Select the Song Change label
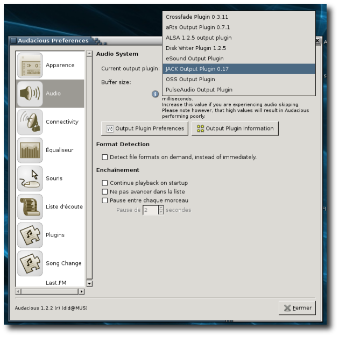 tap(64, 263)
